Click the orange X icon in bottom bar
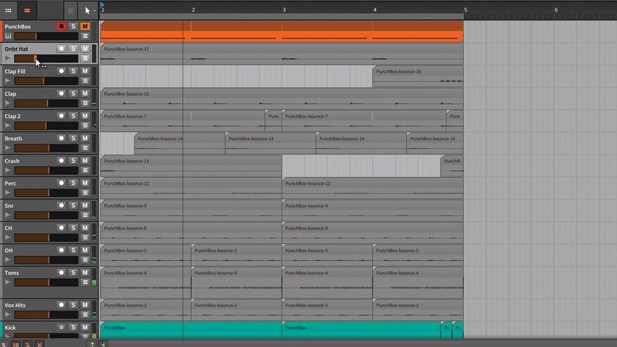This screenshot has height=347, width=617. pyautogui.click(x=39, y=344)
